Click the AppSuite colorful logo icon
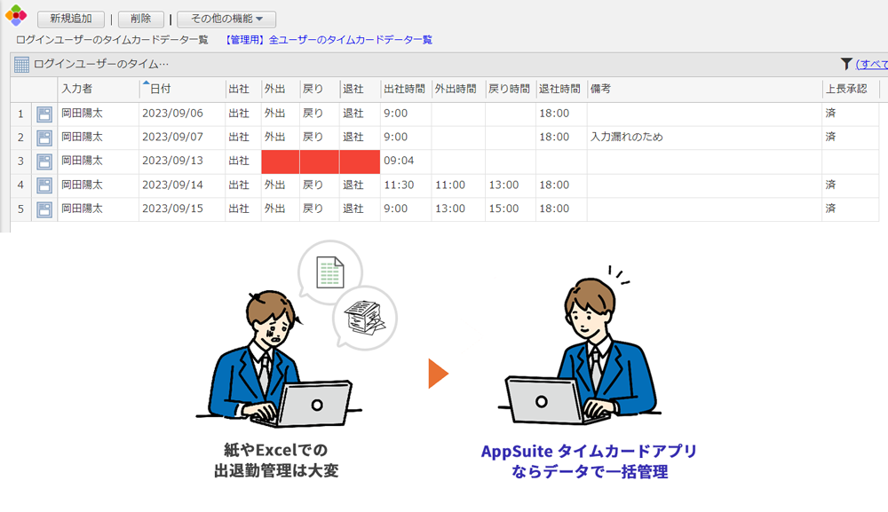Viewport: 888px width, 512px height. 16,18
